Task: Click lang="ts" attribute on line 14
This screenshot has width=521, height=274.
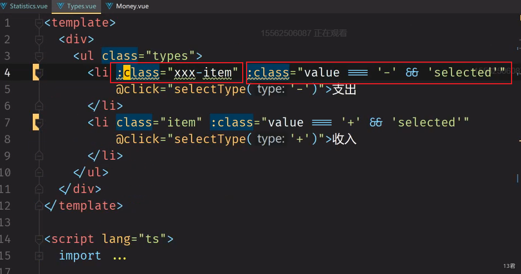Action: pos(134,239)
